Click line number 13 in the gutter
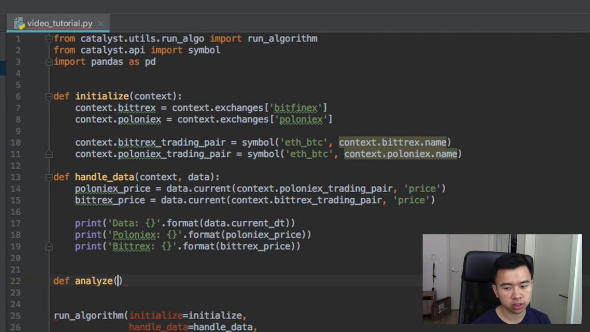 pyautogui.click(x=15, y=177)
